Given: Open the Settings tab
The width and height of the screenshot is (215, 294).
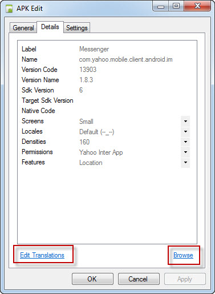Looking at the screenshot, I should [x=77, y=28].
